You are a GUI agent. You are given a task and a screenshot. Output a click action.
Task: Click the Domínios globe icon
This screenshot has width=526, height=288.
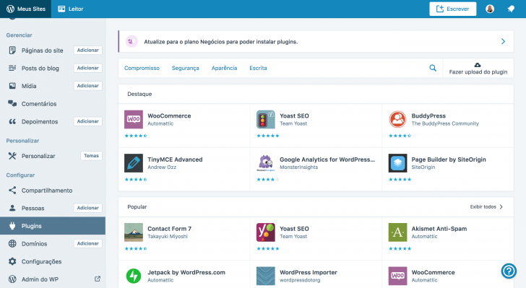pyautogui.click(x=12, y=244)
